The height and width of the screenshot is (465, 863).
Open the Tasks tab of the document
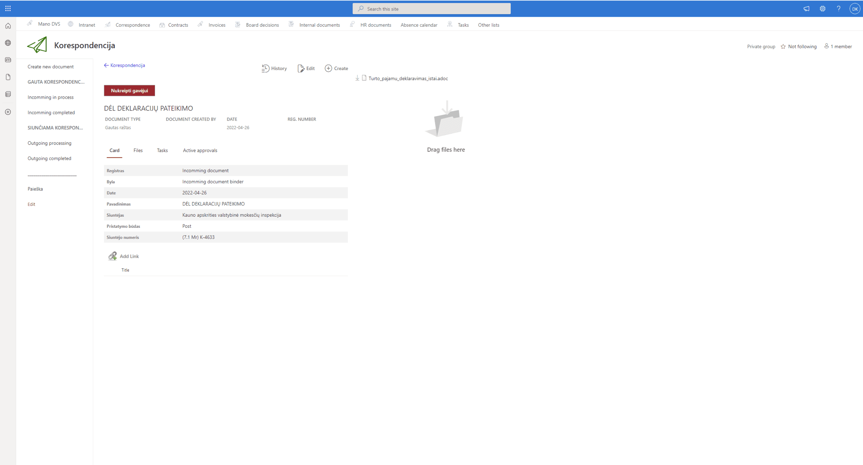162,150
